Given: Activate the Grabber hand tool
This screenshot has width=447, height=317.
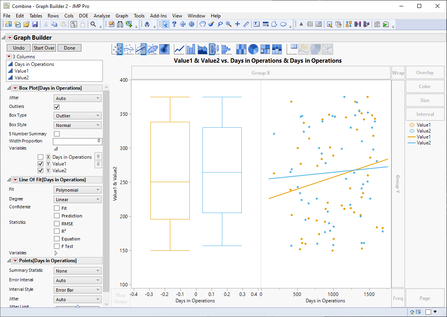Looking at the screenshot, I should point(202,24).
